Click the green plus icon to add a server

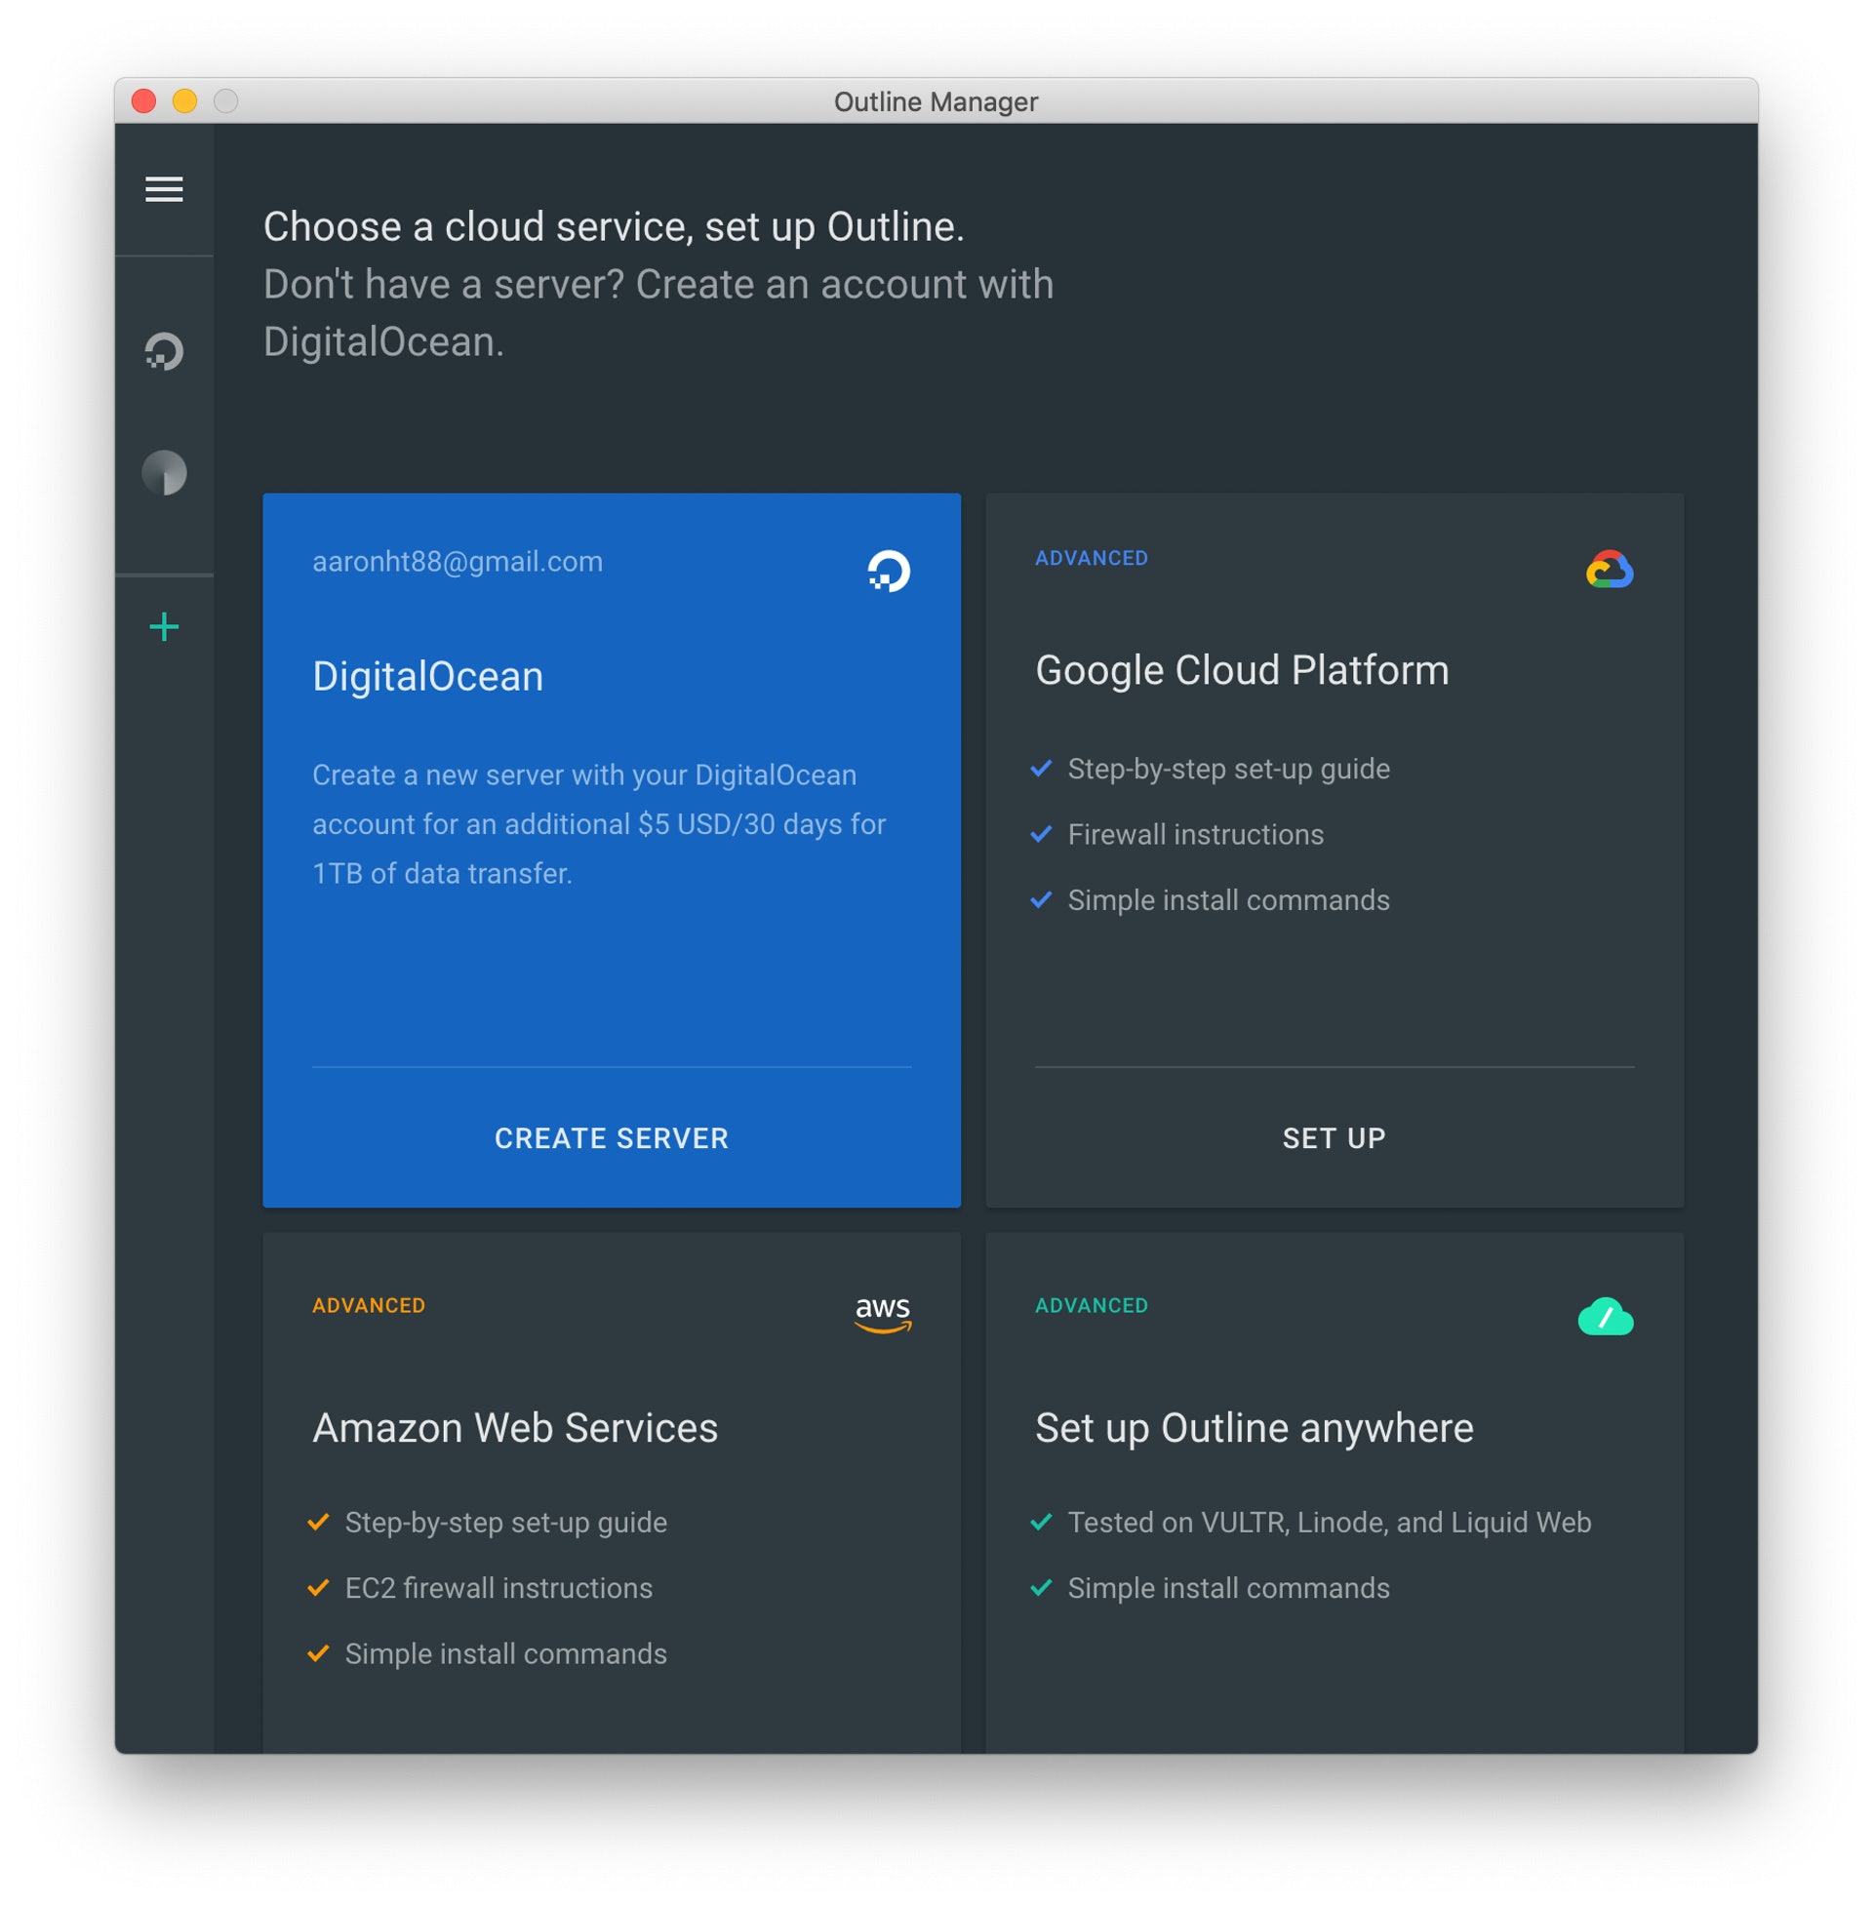tap(164, 626)
